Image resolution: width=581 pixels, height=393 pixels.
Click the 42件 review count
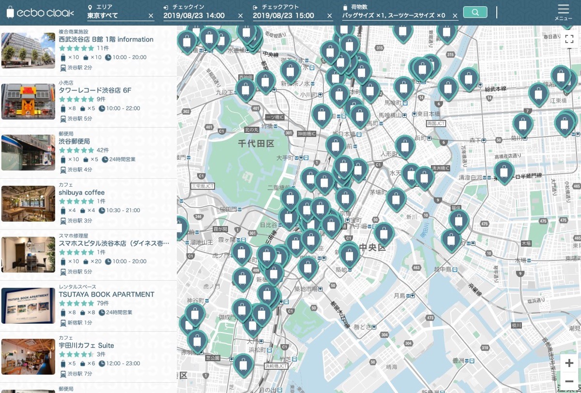point(103,151)
